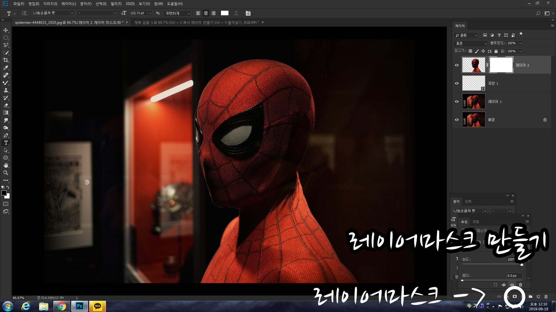This screenshot has width=556, height=312.
Task: Select the Pen tool
Action: point(6,135)
